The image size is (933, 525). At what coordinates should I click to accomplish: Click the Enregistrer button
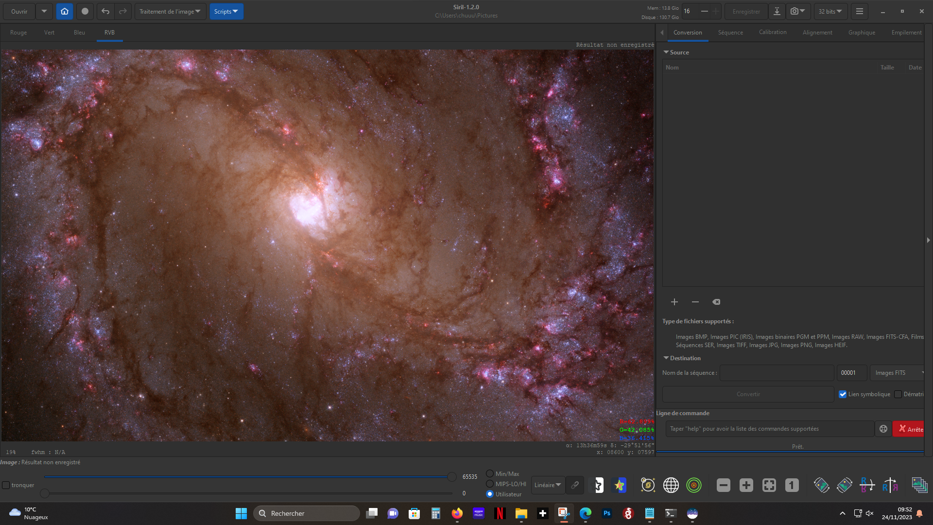pyautogui.click(x=746, y=11)
